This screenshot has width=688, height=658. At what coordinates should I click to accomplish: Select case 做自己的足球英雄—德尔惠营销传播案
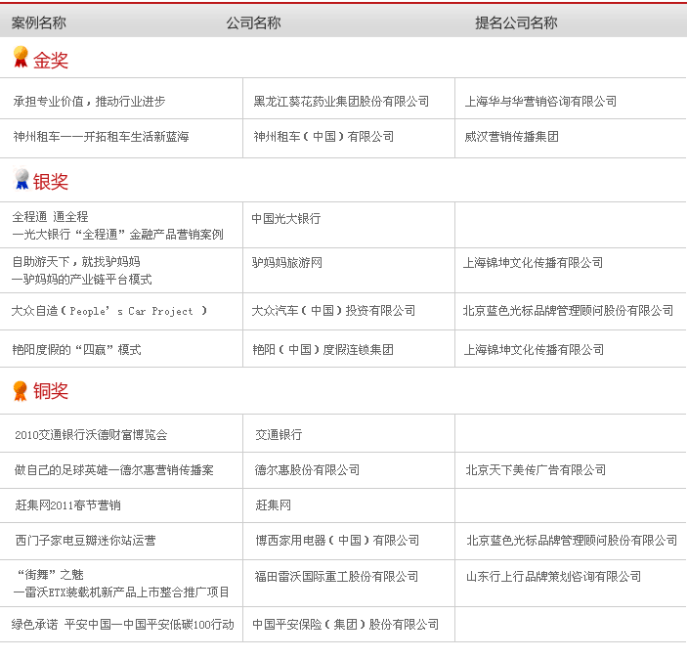coord(114,470)
